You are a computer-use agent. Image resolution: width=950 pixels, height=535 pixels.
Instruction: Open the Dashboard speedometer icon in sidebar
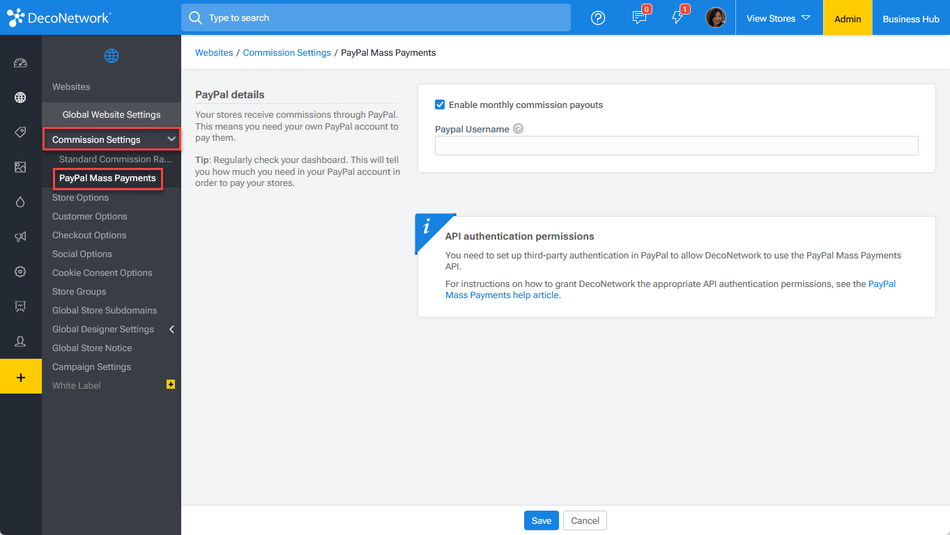(x=20, y=63)
